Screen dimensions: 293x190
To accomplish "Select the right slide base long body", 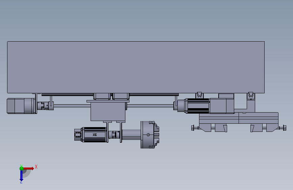I will tap(239, 118).
